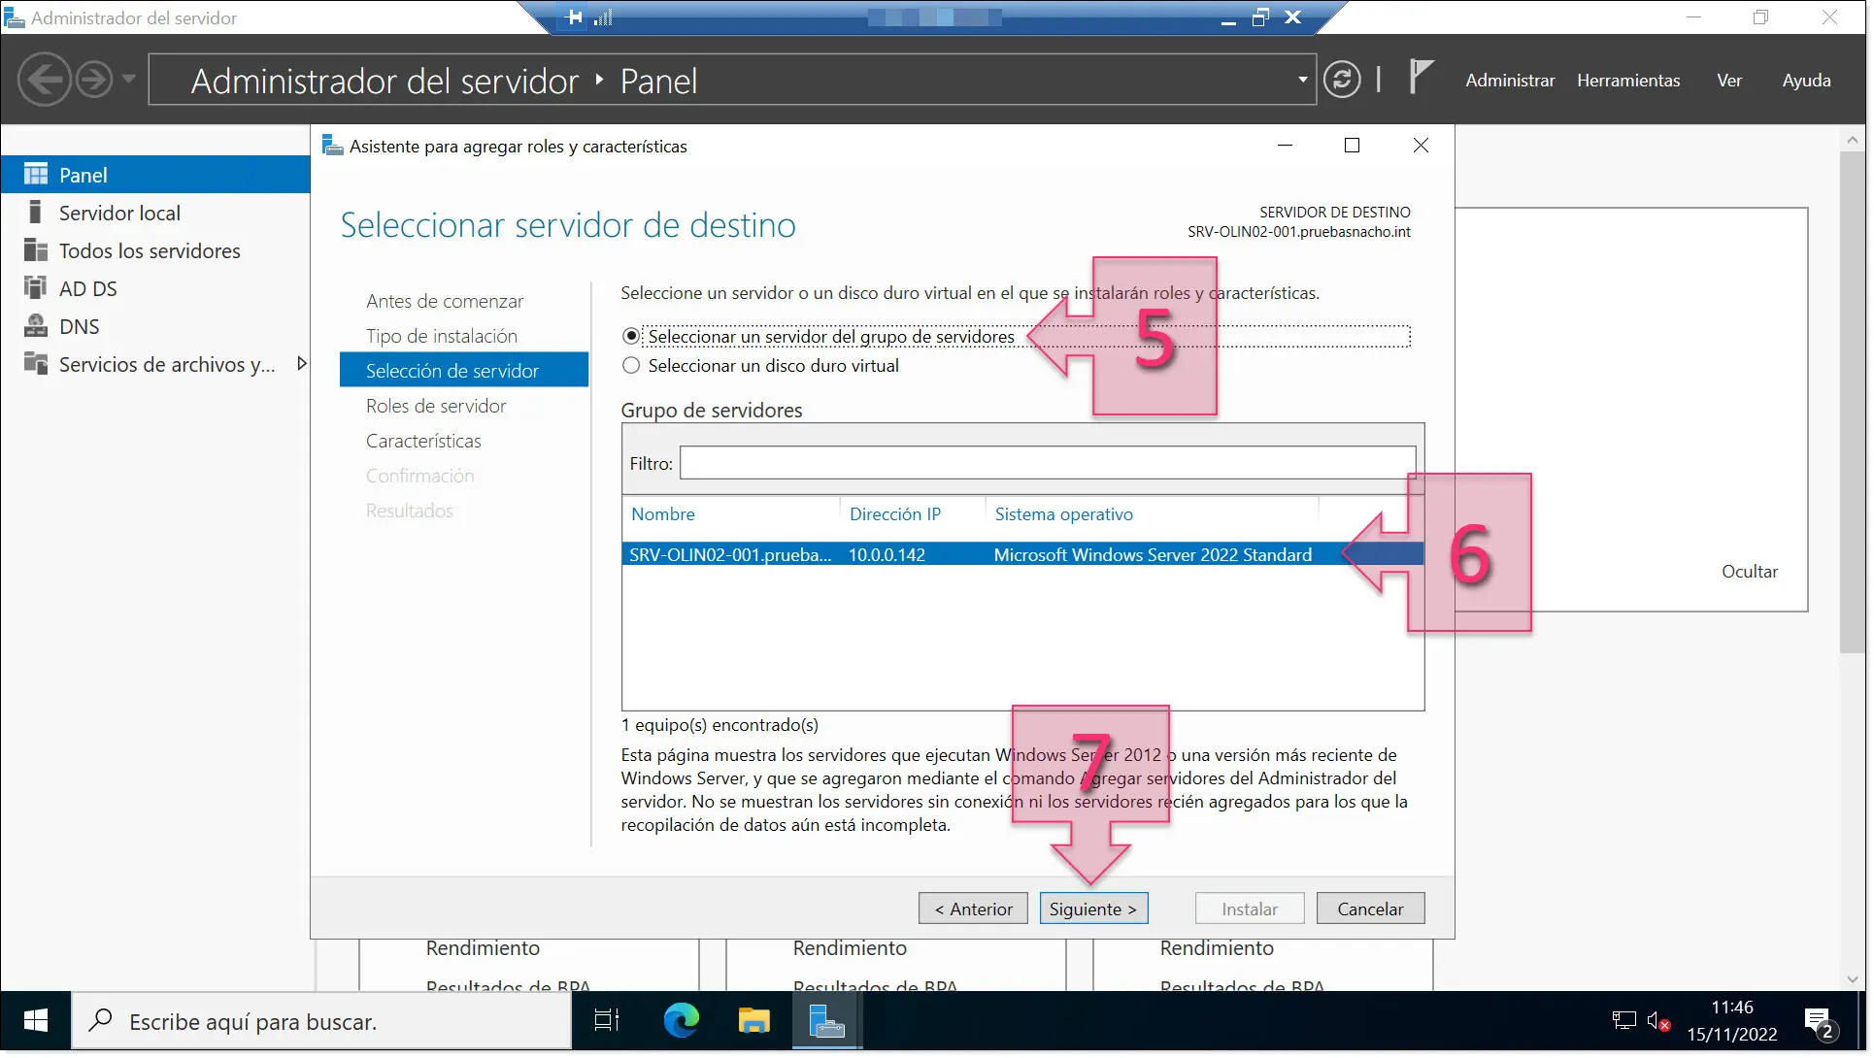This screenshot has height=1058, width=1874.
Task: Click the muted volume tray icon
Action: (1658, 1021)
